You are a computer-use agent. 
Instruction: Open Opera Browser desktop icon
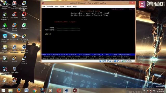pos(24,16)
